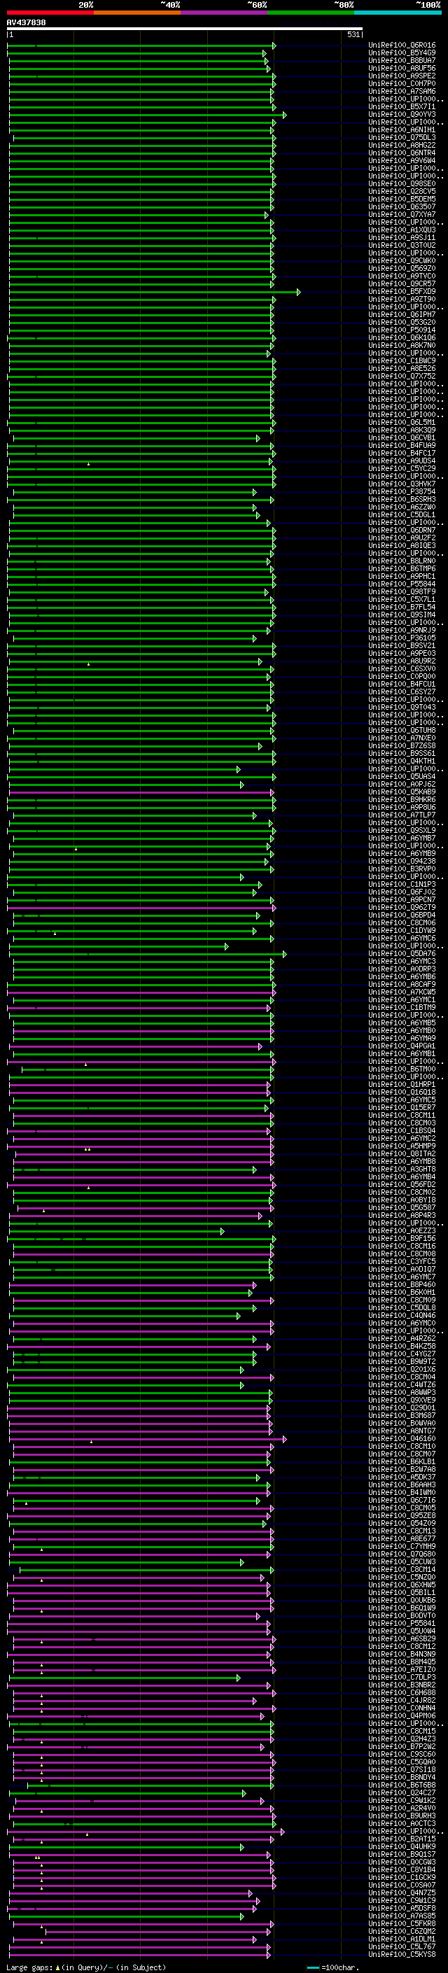Select the UniRef100_Q4UHK9 label
The height and width of the screenshot is (1973, 448).
pos(402,1846)
